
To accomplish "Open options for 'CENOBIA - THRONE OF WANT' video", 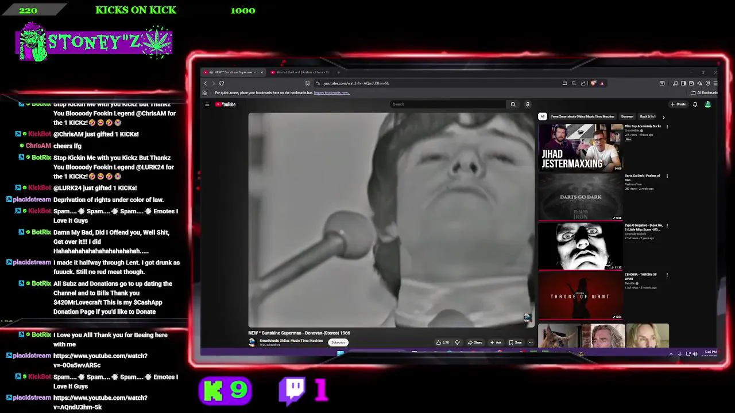I will tap(667, 275).
